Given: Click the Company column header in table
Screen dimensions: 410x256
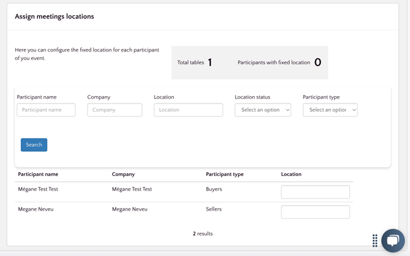Looking at the screenshot, I should click(123, 175).
